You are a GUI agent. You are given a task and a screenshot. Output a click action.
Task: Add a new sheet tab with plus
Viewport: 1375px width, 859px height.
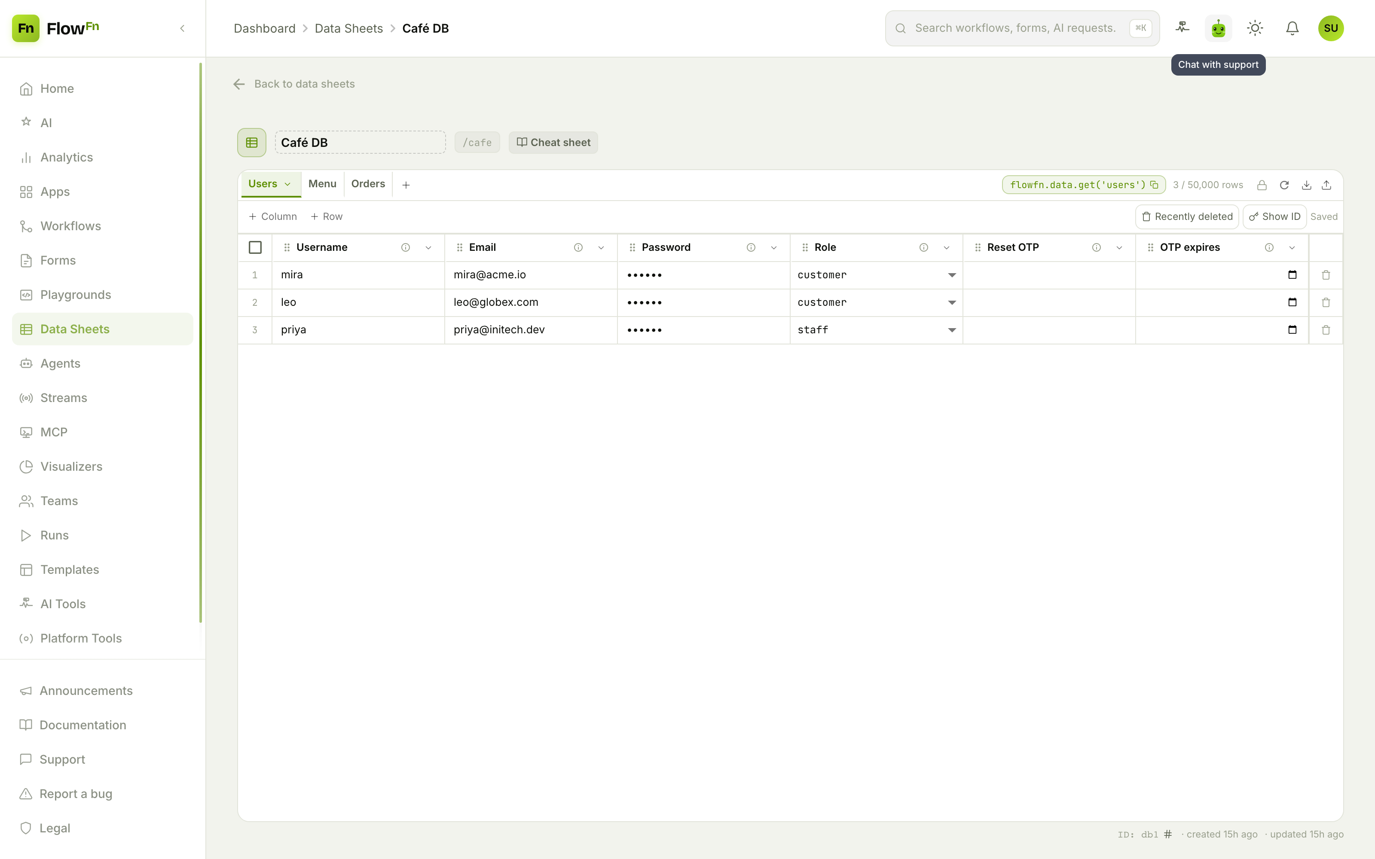[x=406, y=185]
